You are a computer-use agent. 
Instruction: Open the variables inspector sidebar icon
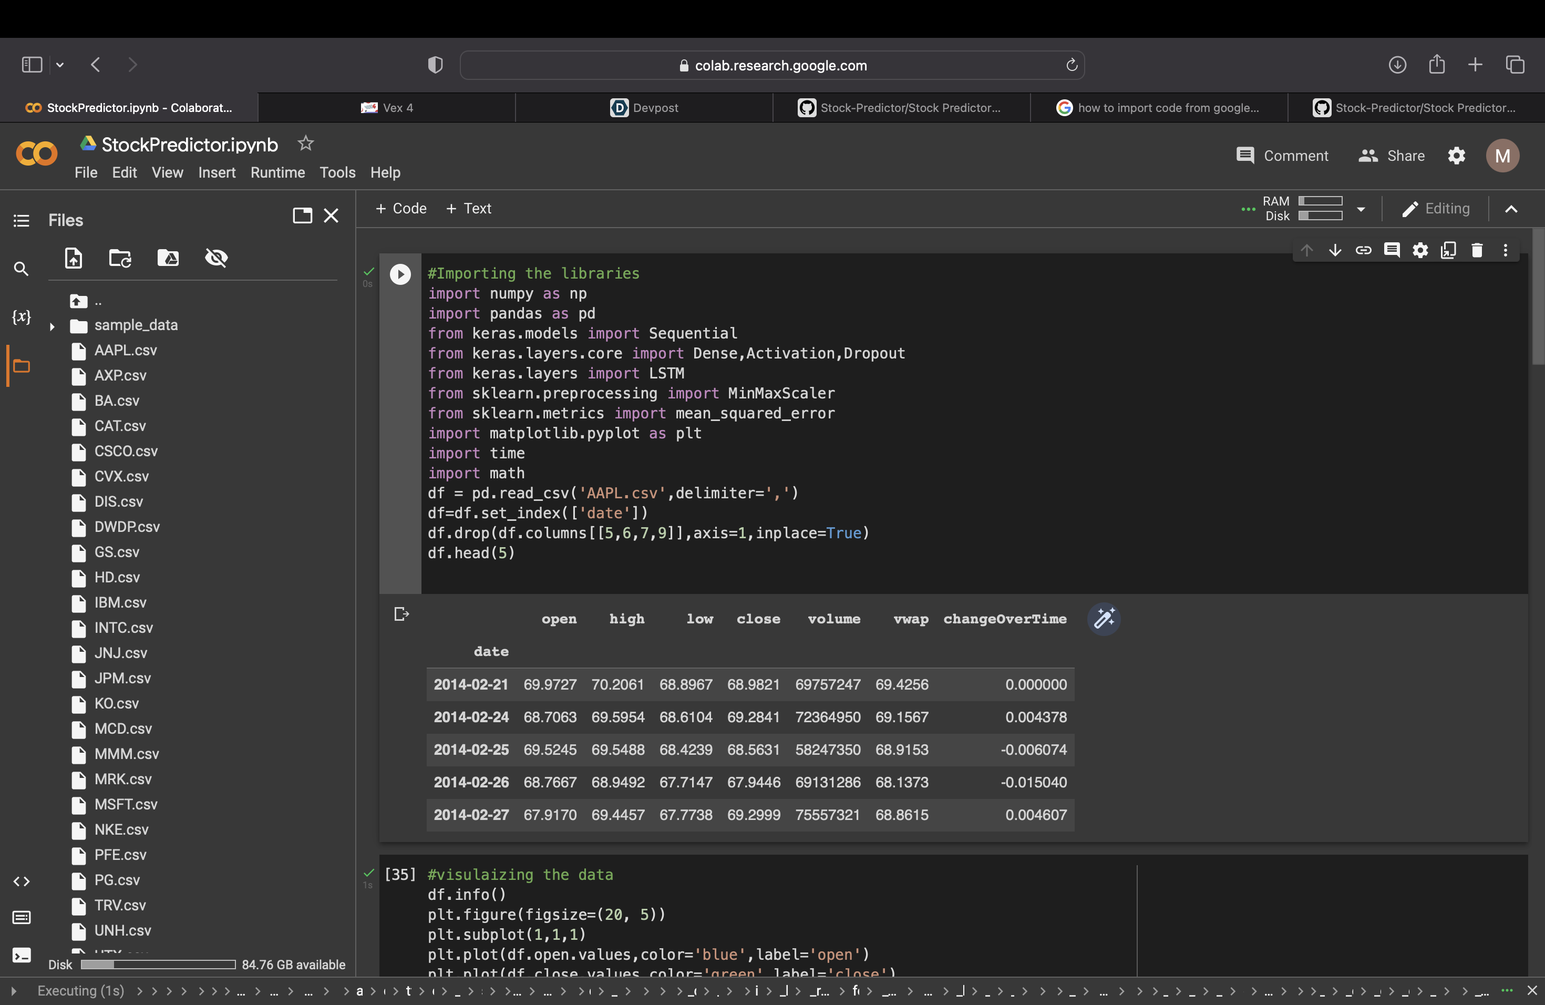[x=22, y=317]
